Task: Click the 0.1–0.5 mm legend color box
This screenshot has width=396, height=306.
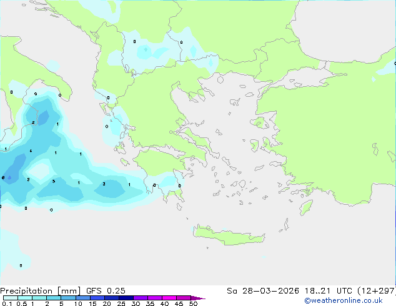Action: 11,298
